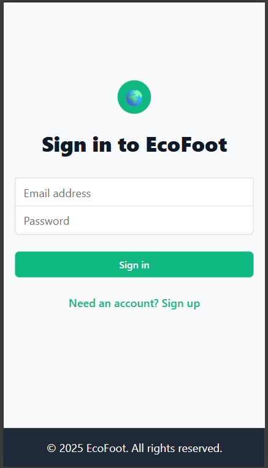This screenshot has width=268, height=468.
Task: Click the Need an account? phrase
Action: point(113,303)
